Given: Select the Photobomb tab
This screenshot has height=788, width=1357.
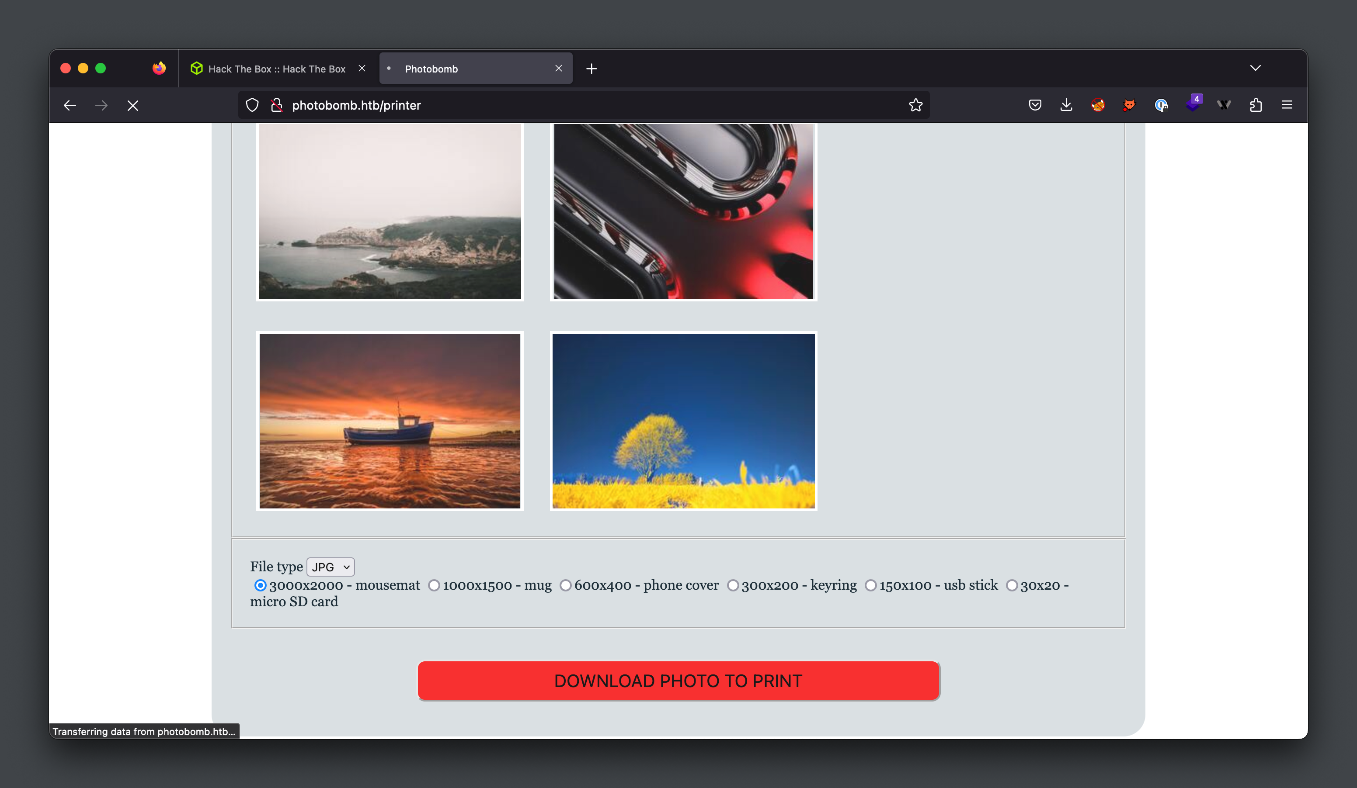Looking at the screenshot, I should point(476,68).
